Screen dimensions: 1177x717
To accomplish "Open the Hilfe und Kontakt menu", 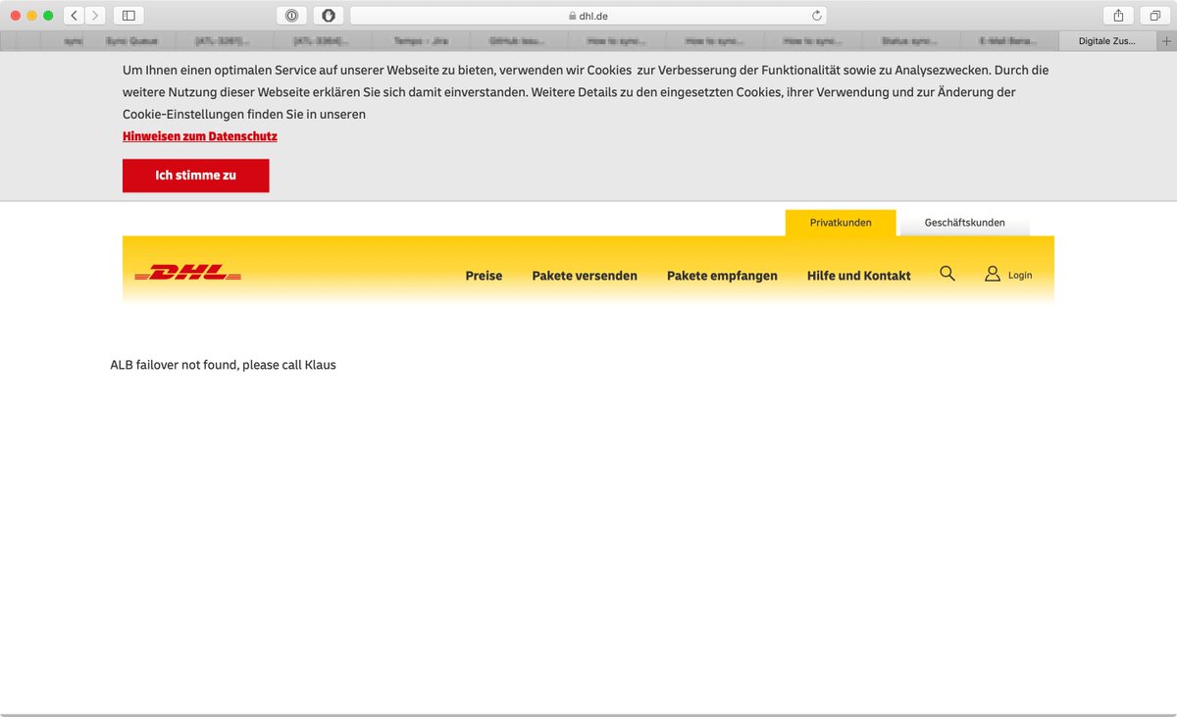I will coord(859,276).
